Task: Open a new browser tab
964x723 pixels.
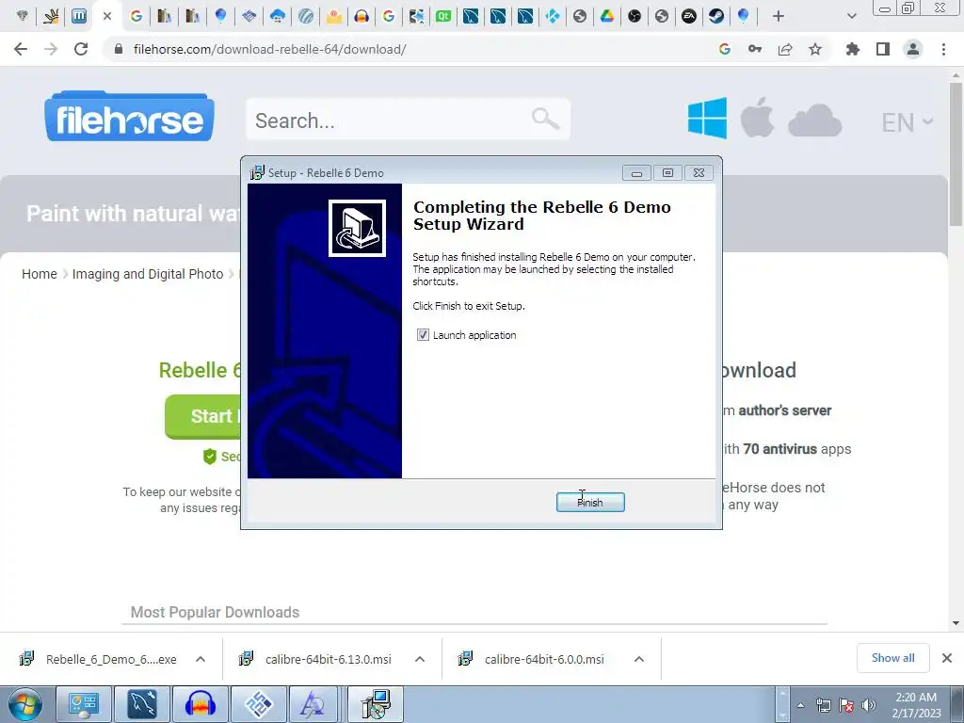Action: [779, 17]
